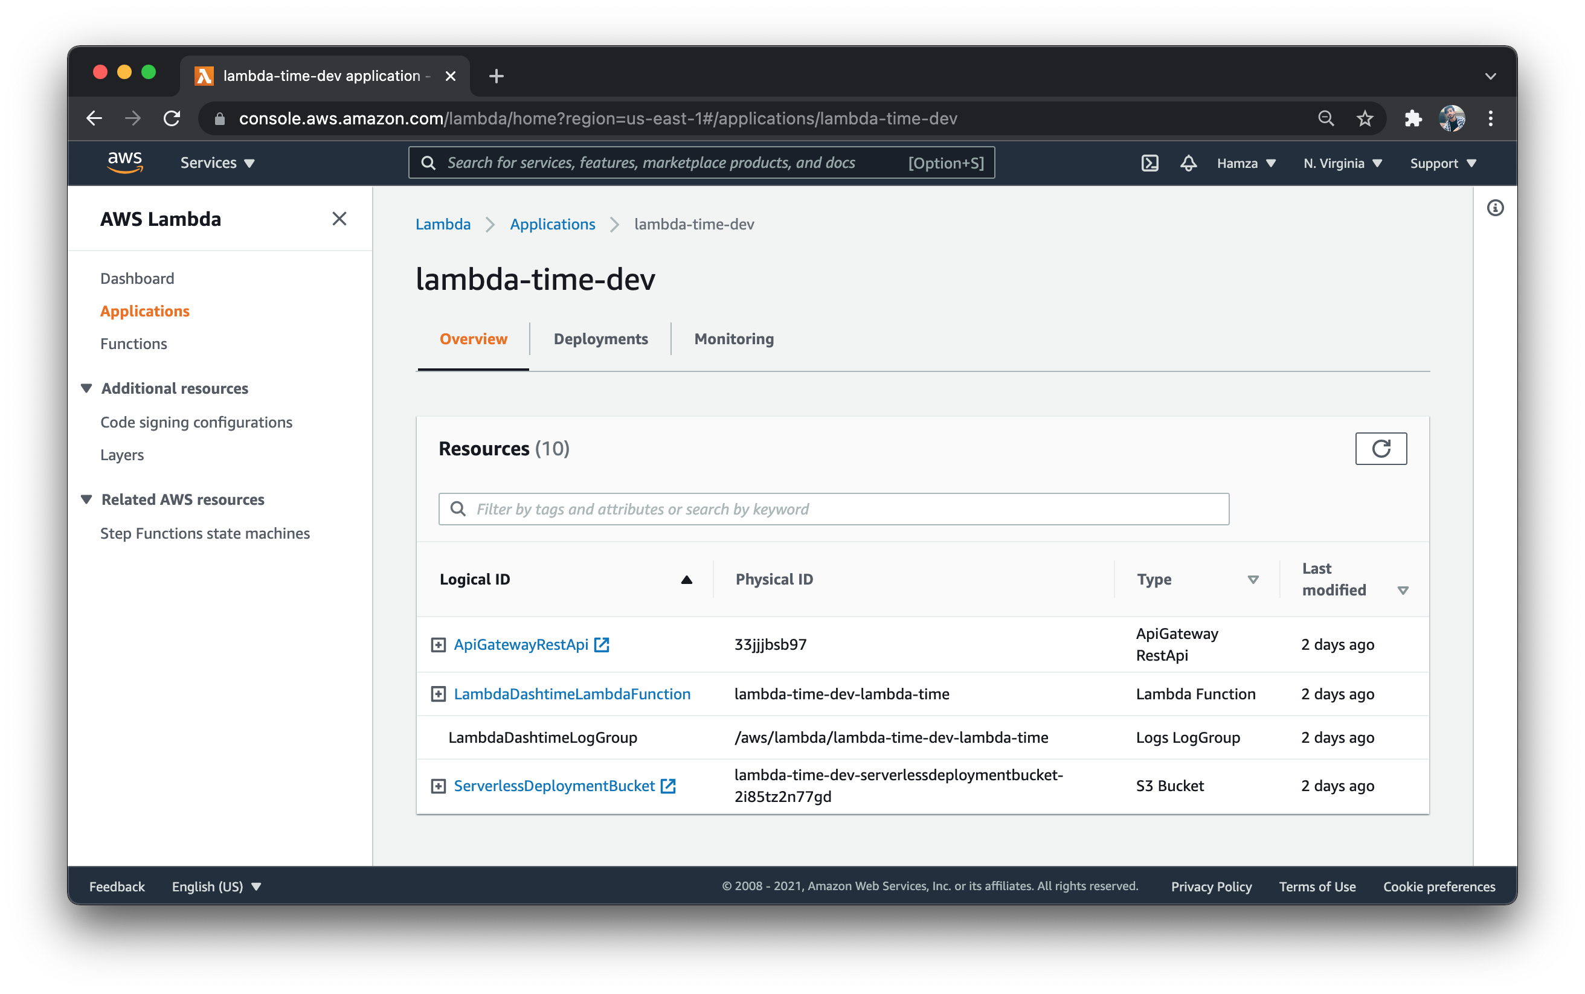This screenshot has height=994, width=1585.
Task: Open Cookie preferences
Action: coord(1438,886)
